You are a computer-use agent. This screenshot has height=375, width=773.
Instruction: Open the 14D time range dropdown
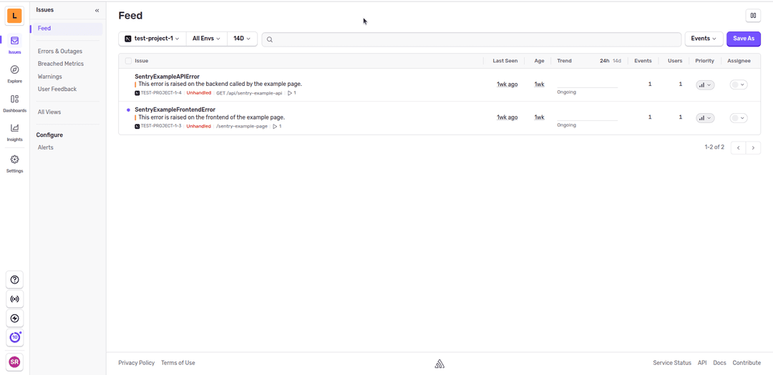click(x=242, y=39)
